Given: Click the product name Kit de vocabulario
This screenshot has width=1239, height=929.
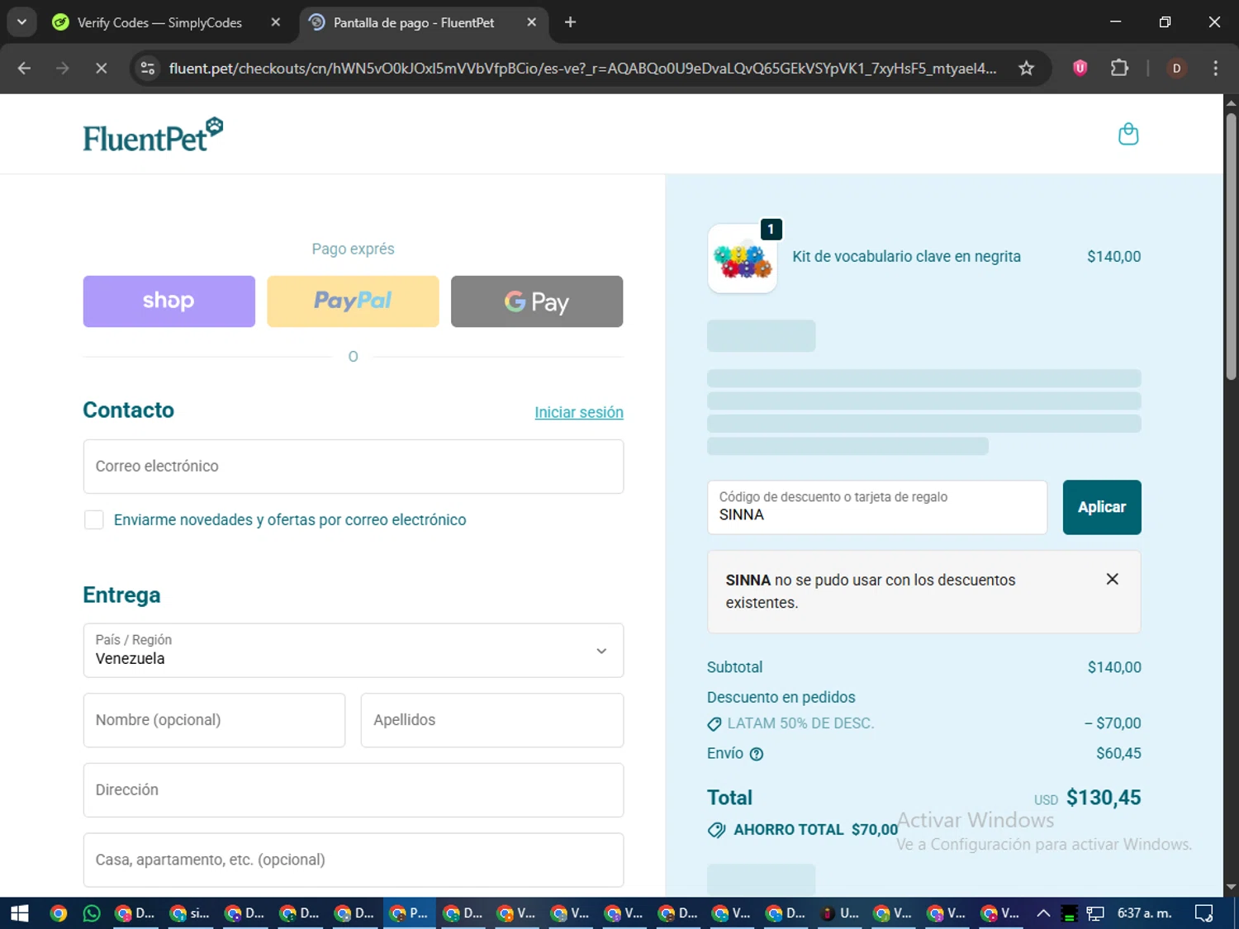Looking at the screenshot, I should coord(906,257).
